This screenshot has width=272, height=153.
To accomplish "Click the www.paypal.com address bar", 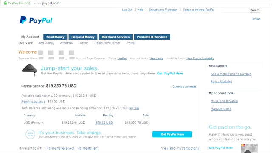I will tap(46, 3).
